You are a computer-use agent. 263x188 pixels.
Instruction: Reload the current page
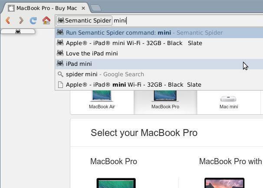(33, 20)
